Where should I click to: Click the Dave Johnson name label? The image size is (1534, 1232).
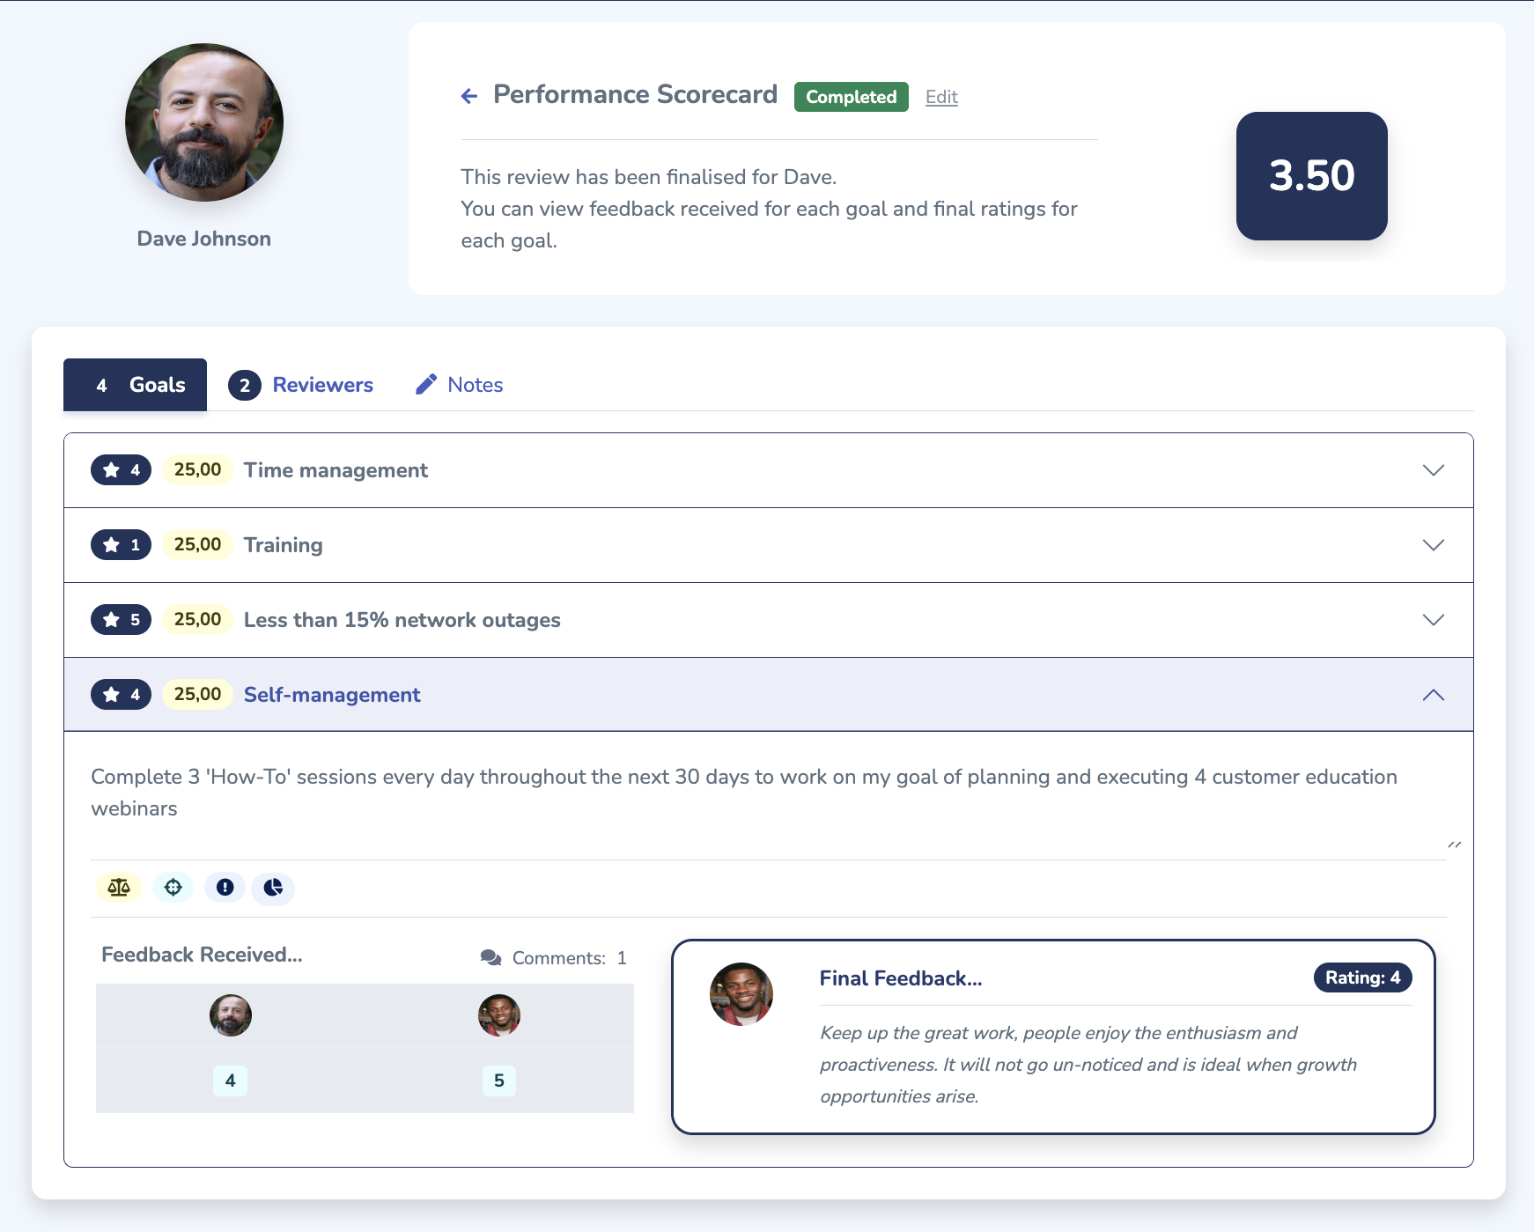(204, 239)
